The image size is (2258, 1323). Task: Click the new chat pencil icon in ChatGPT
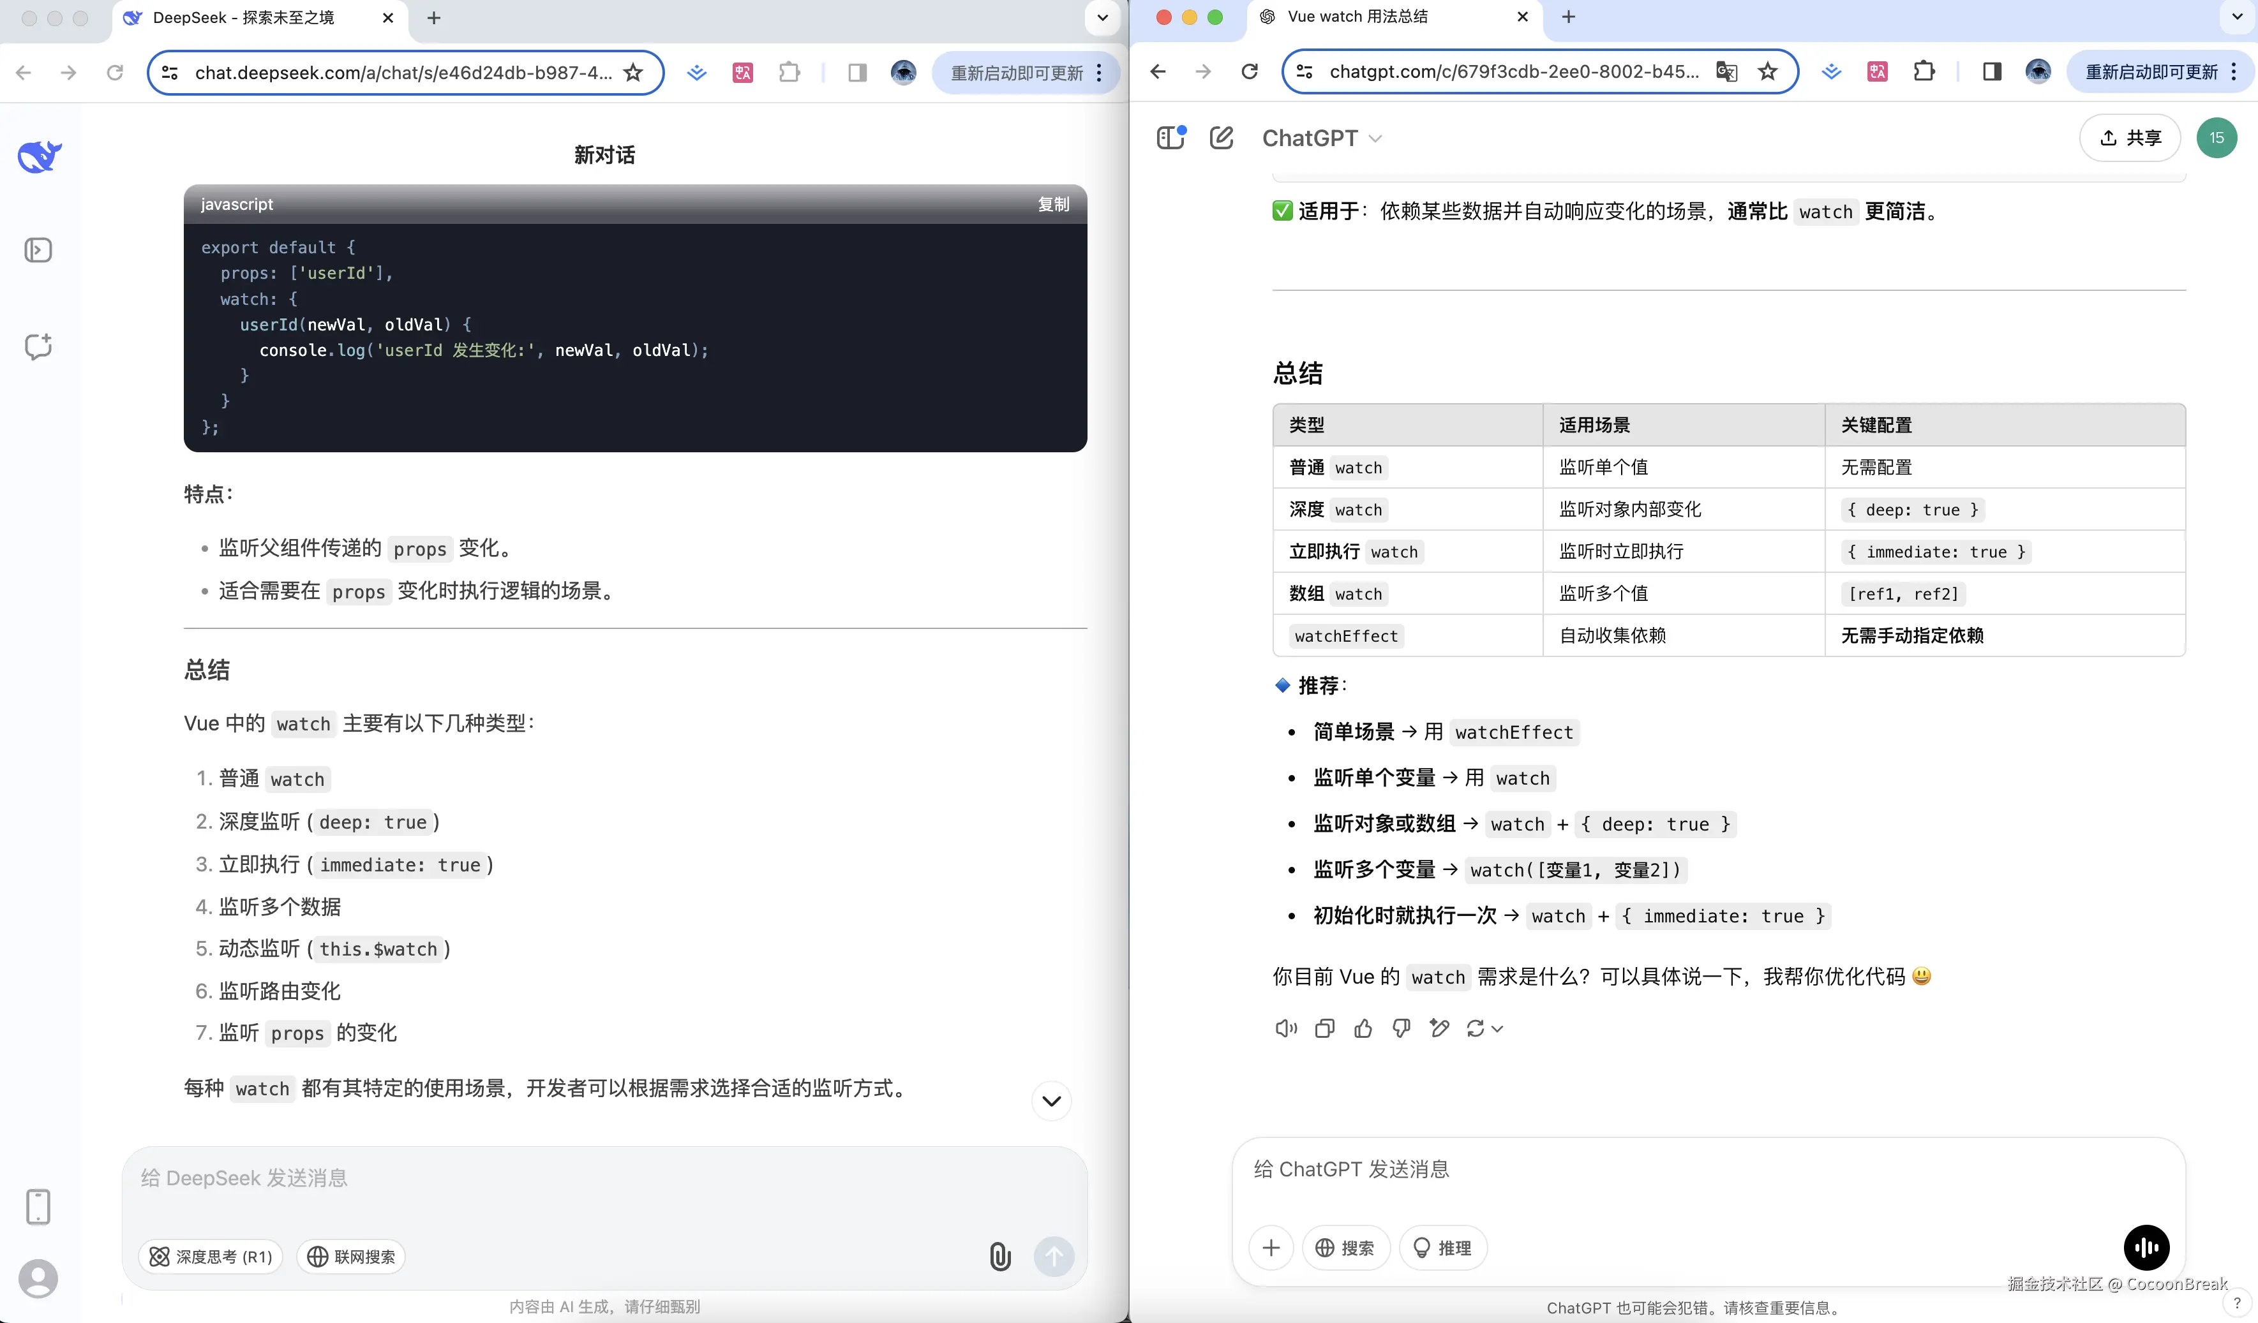[x=1222, y=138]
